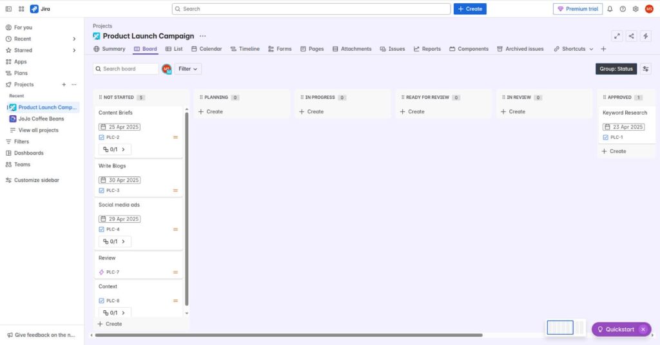Open Projects more options ellipsis in sidebar

(74, 84)
